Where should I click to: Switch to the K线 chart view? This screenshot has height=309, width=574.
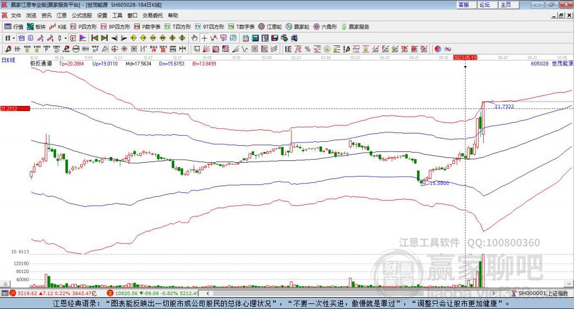point(58,27)
